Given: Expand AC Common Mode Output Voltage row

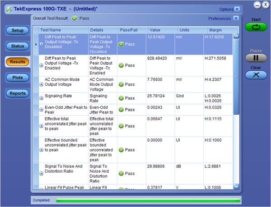Looking at the screenshot, I should pyautogui.click(x=41, y=84).
